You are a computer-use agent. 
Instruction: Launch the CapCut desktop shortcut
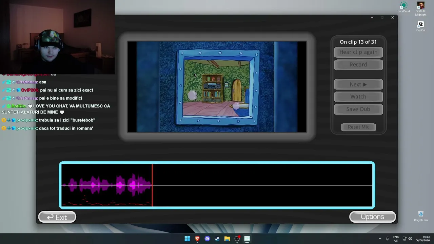421,26
